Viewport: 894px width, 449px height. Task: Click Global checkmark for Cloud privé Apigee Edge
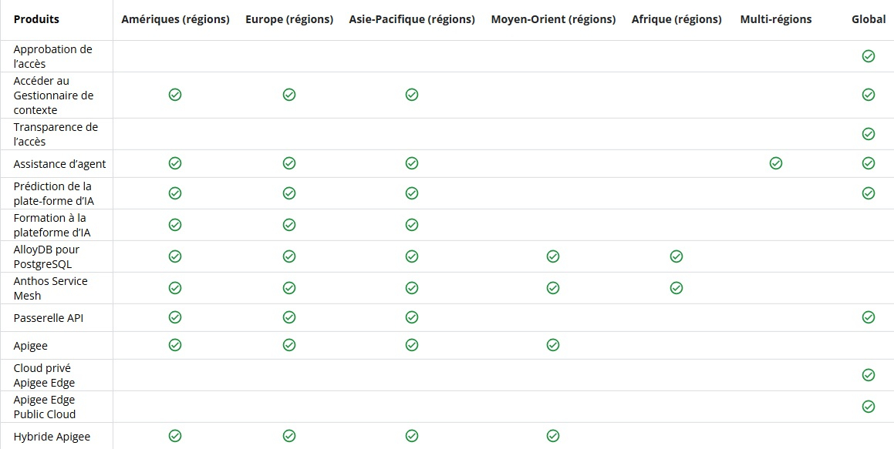pyautogui.click(x=868, y=375)
